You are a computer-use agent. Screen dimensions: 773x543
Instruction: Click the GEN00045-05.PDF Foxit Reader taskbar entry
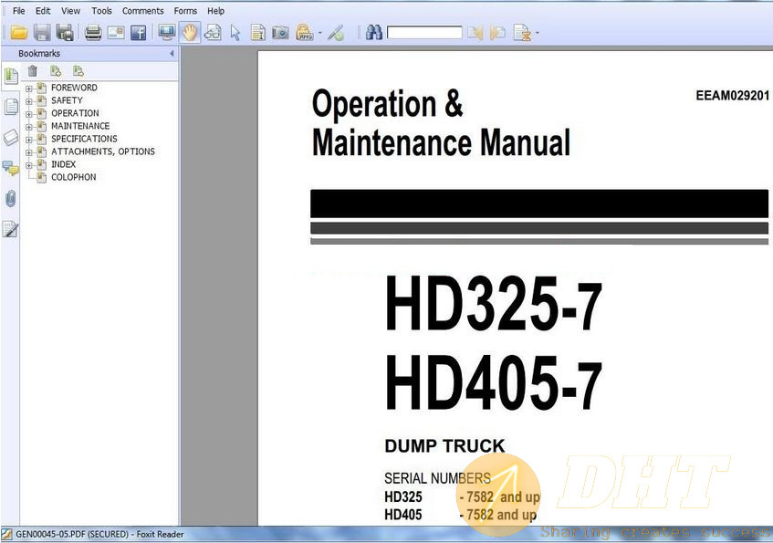(93, 534)
